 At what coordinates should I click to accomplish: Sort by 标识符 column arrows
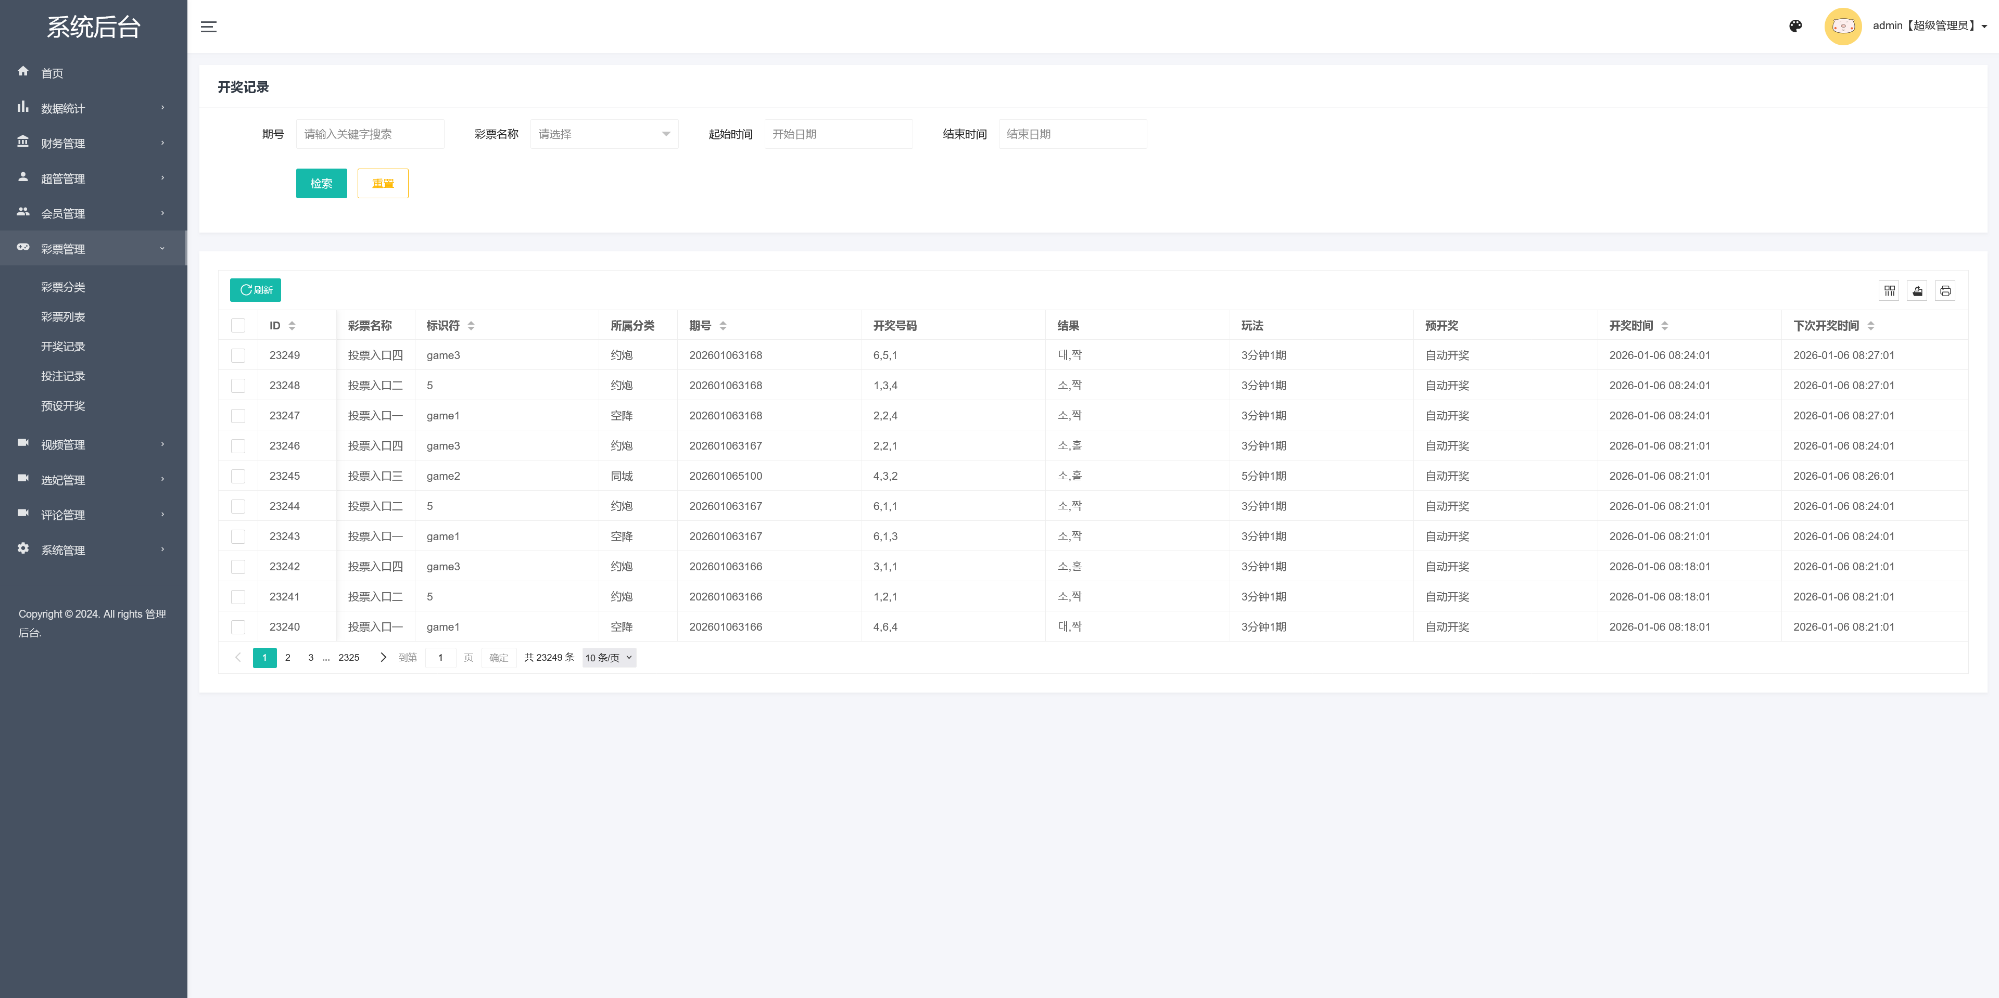[x=471, y=326]
